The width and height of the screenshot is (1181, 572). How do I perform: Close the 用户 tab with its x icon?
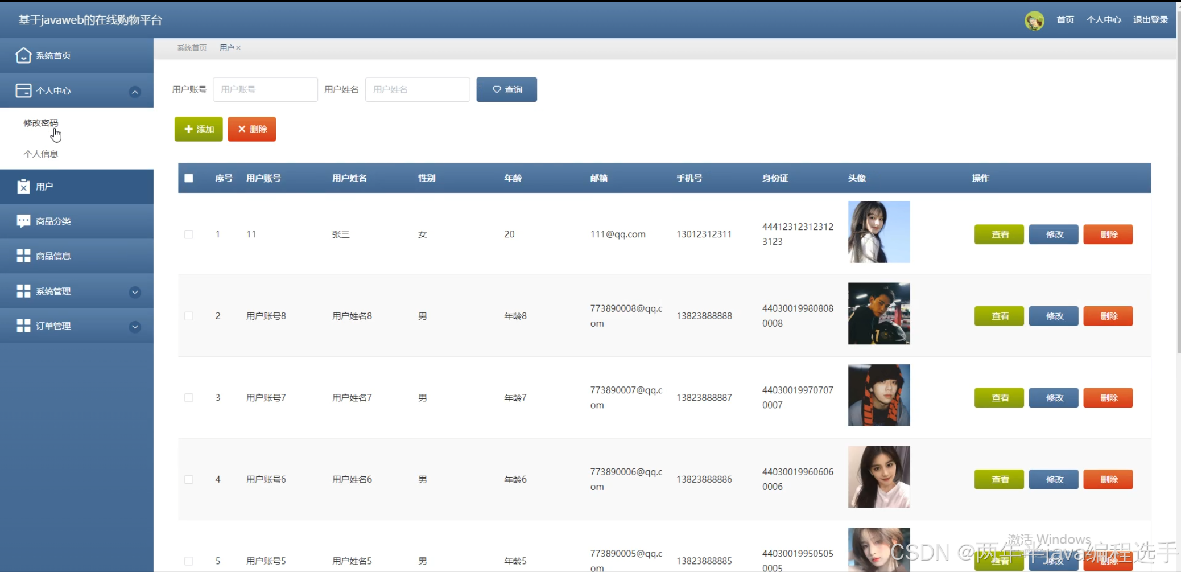pos(238,48)
